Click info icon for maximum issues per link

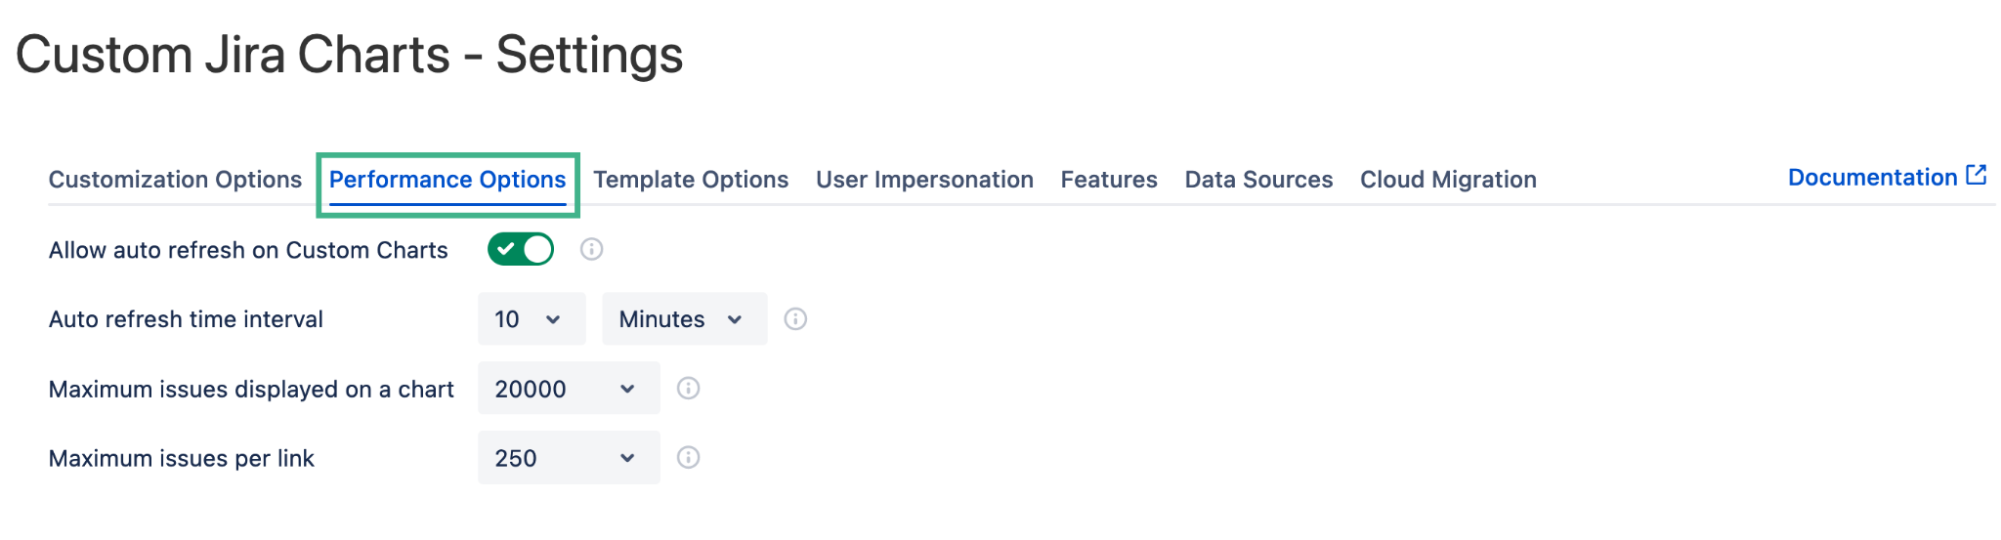pyautogui.click(x=688, y=458)
